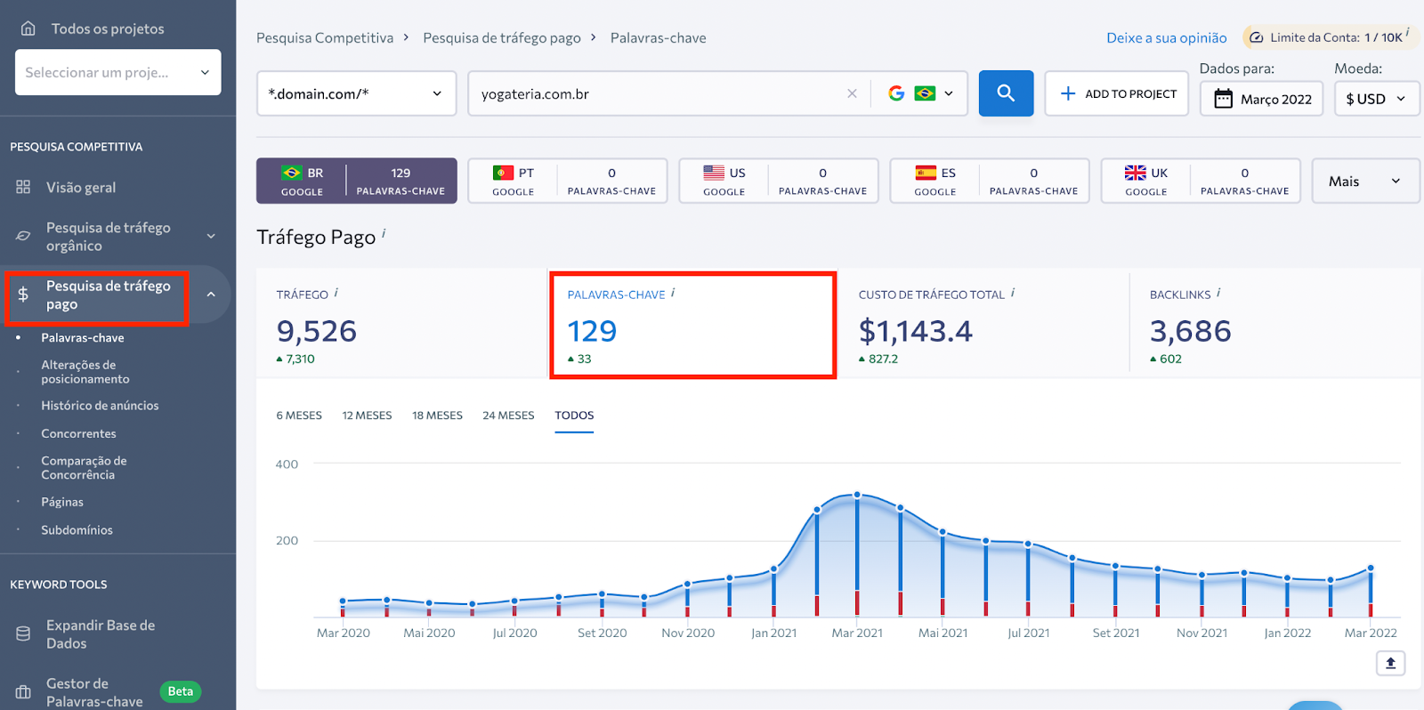1424x710 pixels.
Task: Expand Pesquisa de tráfego orgânico section
Action: coord(211,237)
